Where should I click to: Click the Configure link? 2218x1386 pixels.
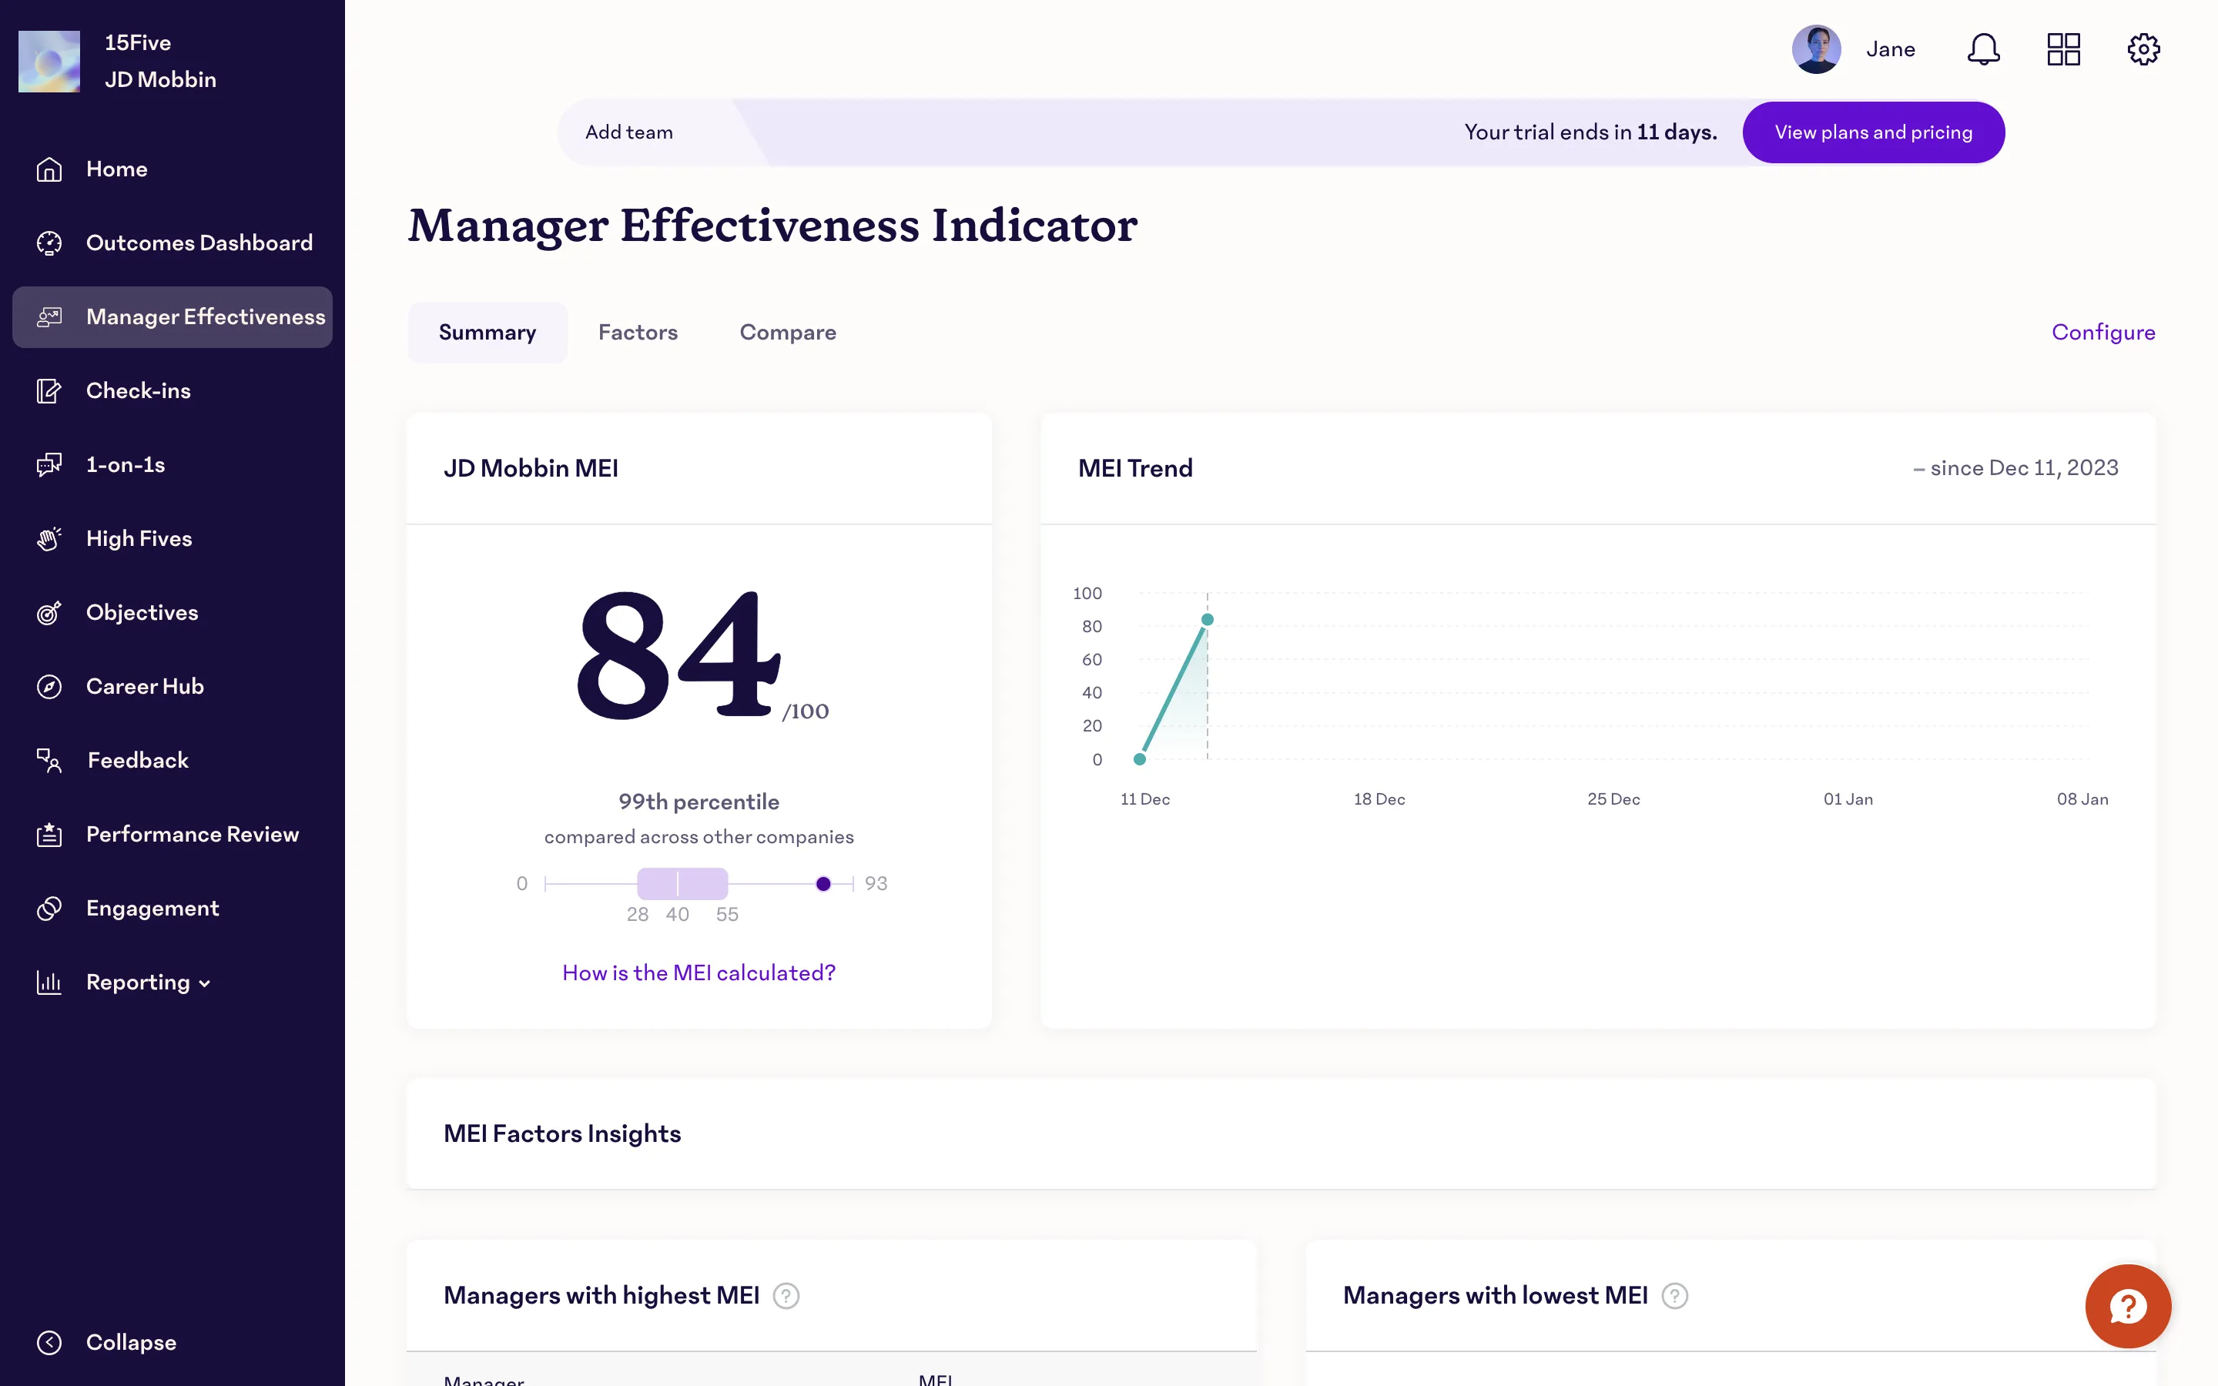coord(2102,332)
